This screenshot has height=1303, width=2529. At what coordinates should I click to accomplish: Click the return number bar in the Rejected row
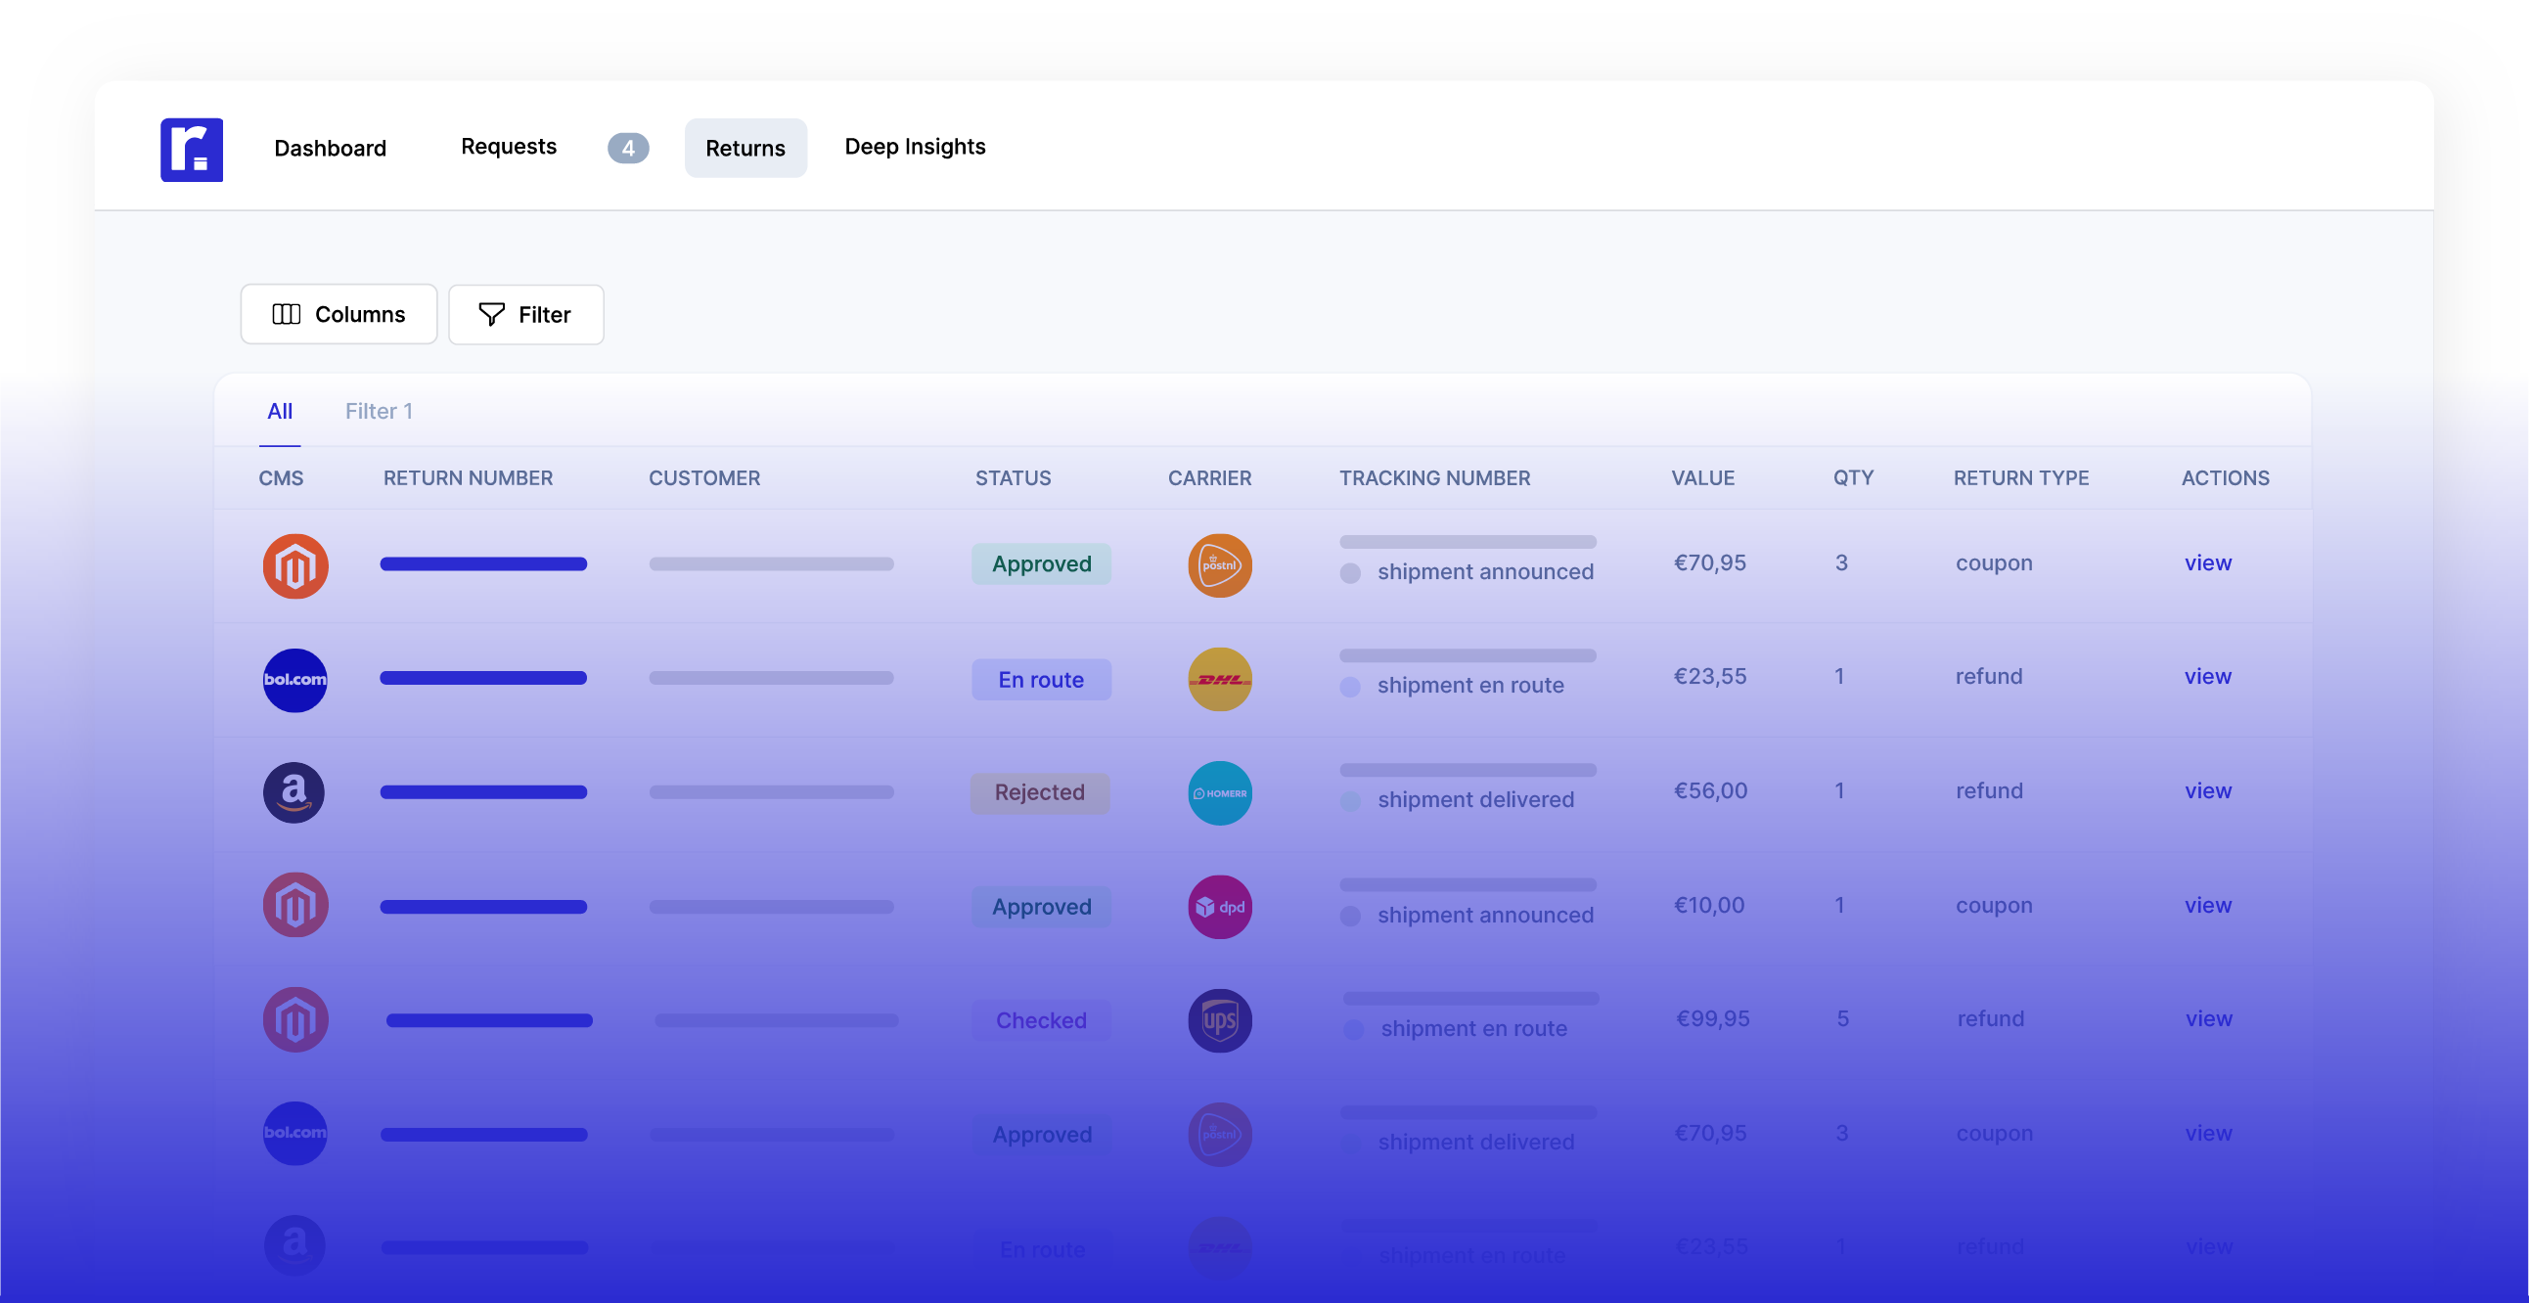(x=484, y=792)
